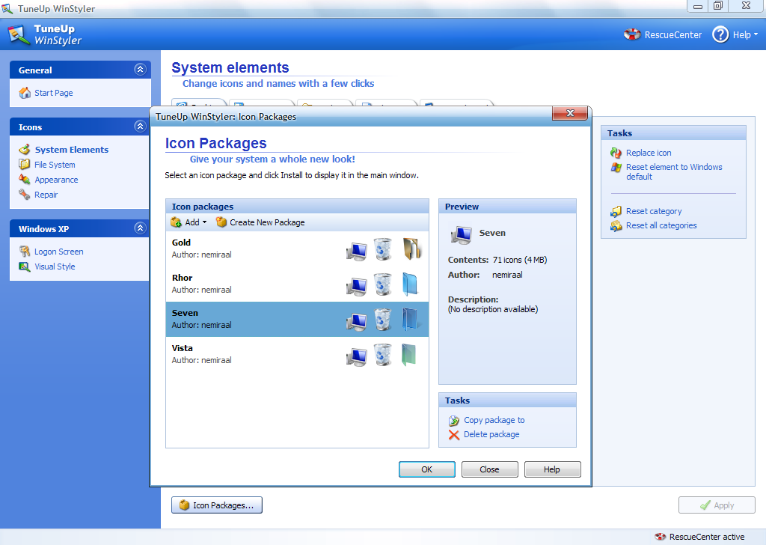Click Delete package link
Viewport: 766px width, 545px height.
(x=491, y=434)
